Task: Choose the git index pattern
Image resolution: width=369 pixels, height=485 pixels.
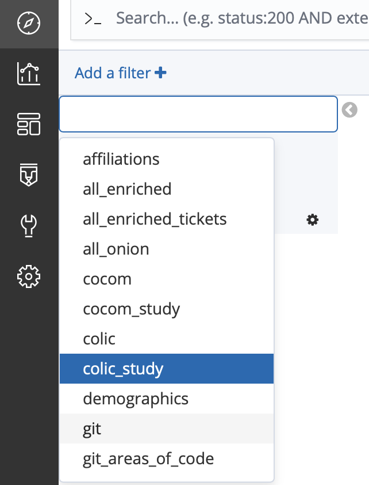Action: (167, 429)
